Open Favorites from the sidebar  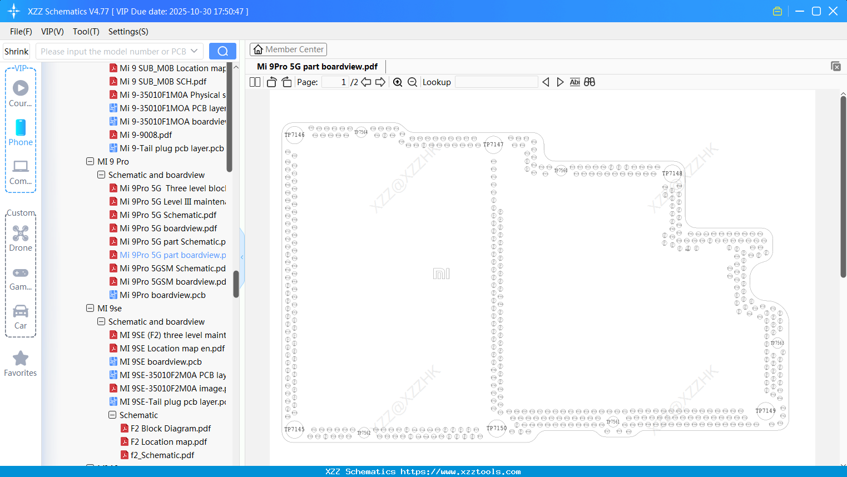21,364
